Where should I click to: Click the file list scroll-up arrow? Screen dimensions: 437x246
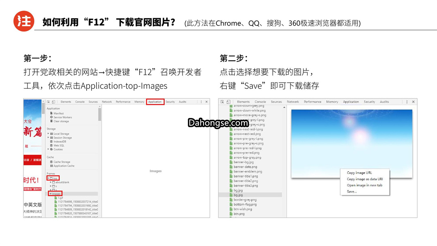284,107
